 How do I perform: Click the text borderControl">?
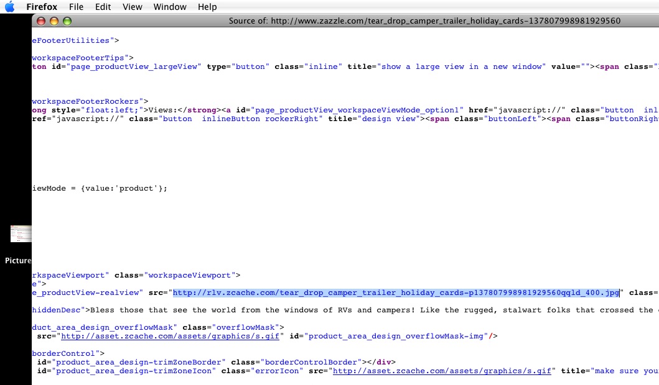pyautogui.click(x=68, y=353)
